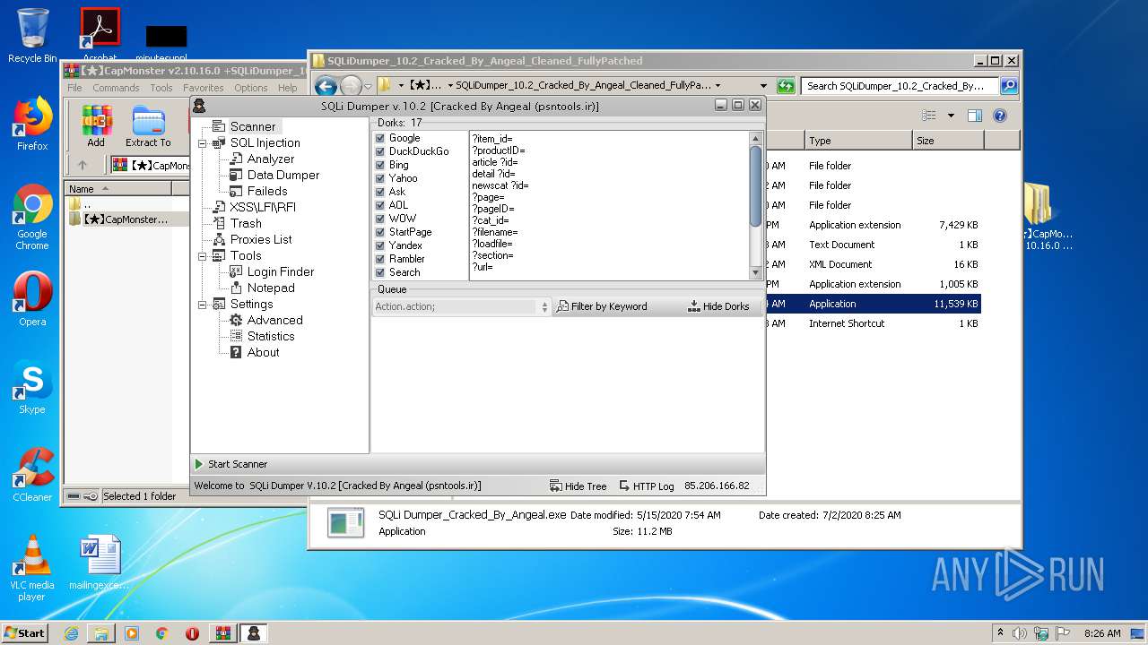Toggle Explorer preview pane icon
This screenshot has width=1148, height=645.
click(975, 116)
